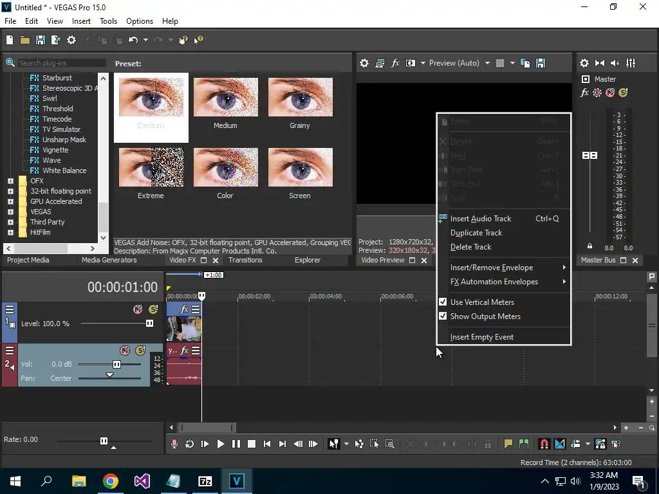Screen dimensions: 659x494
Task: Save the project with the floppy icon
Action: [41, 40]
